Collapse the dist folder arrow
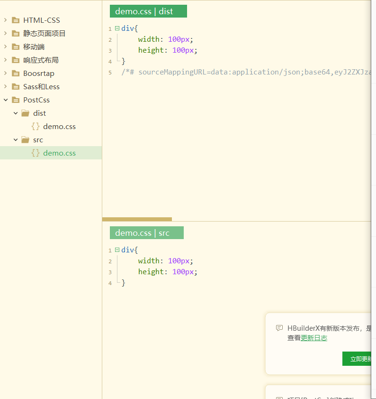376x399 pixels. click(16, 113)
